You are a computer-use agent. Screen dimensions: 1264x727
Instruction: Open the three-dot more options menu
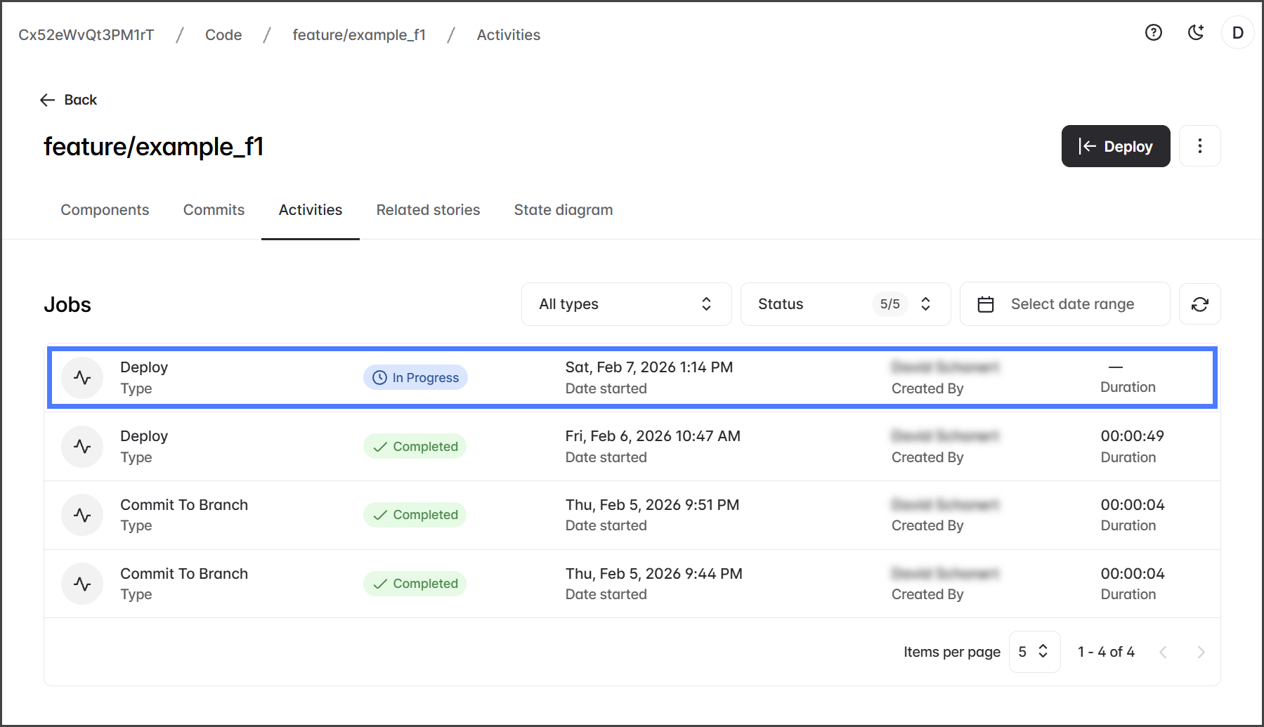point(1199,146)
